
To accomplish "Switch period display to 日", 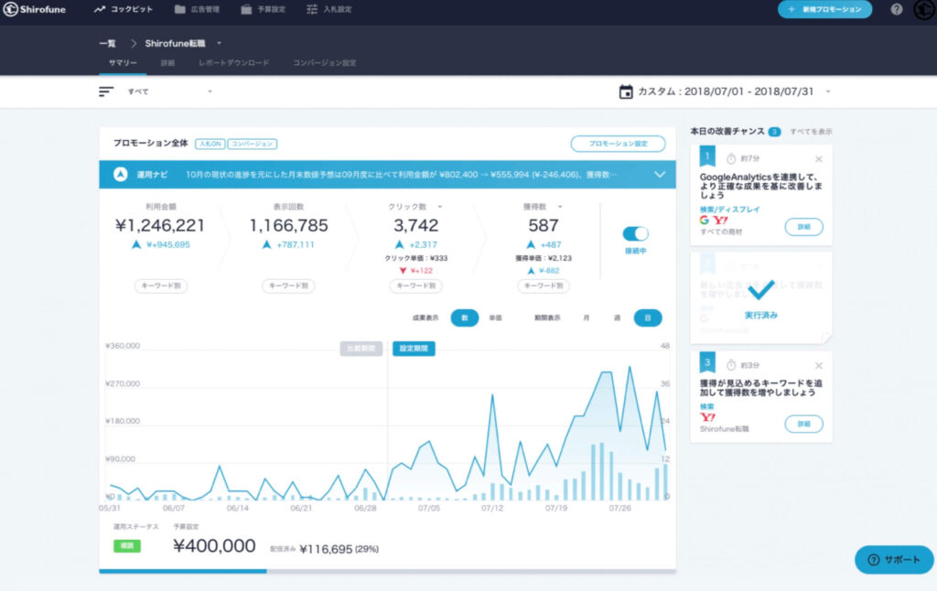I will click(648, 317).
